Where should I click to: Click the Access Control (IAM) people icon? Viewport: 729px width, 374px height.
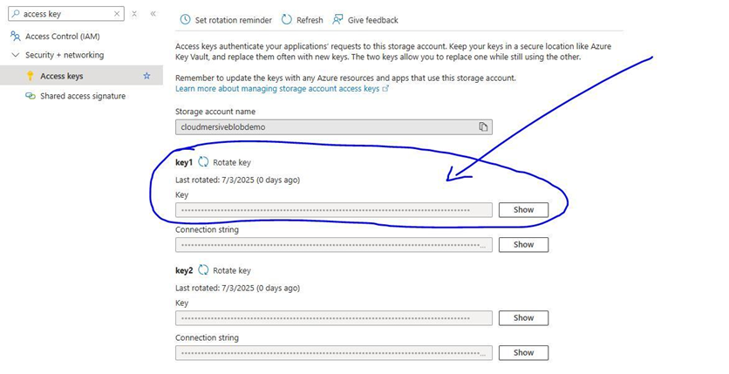(16, 36)
